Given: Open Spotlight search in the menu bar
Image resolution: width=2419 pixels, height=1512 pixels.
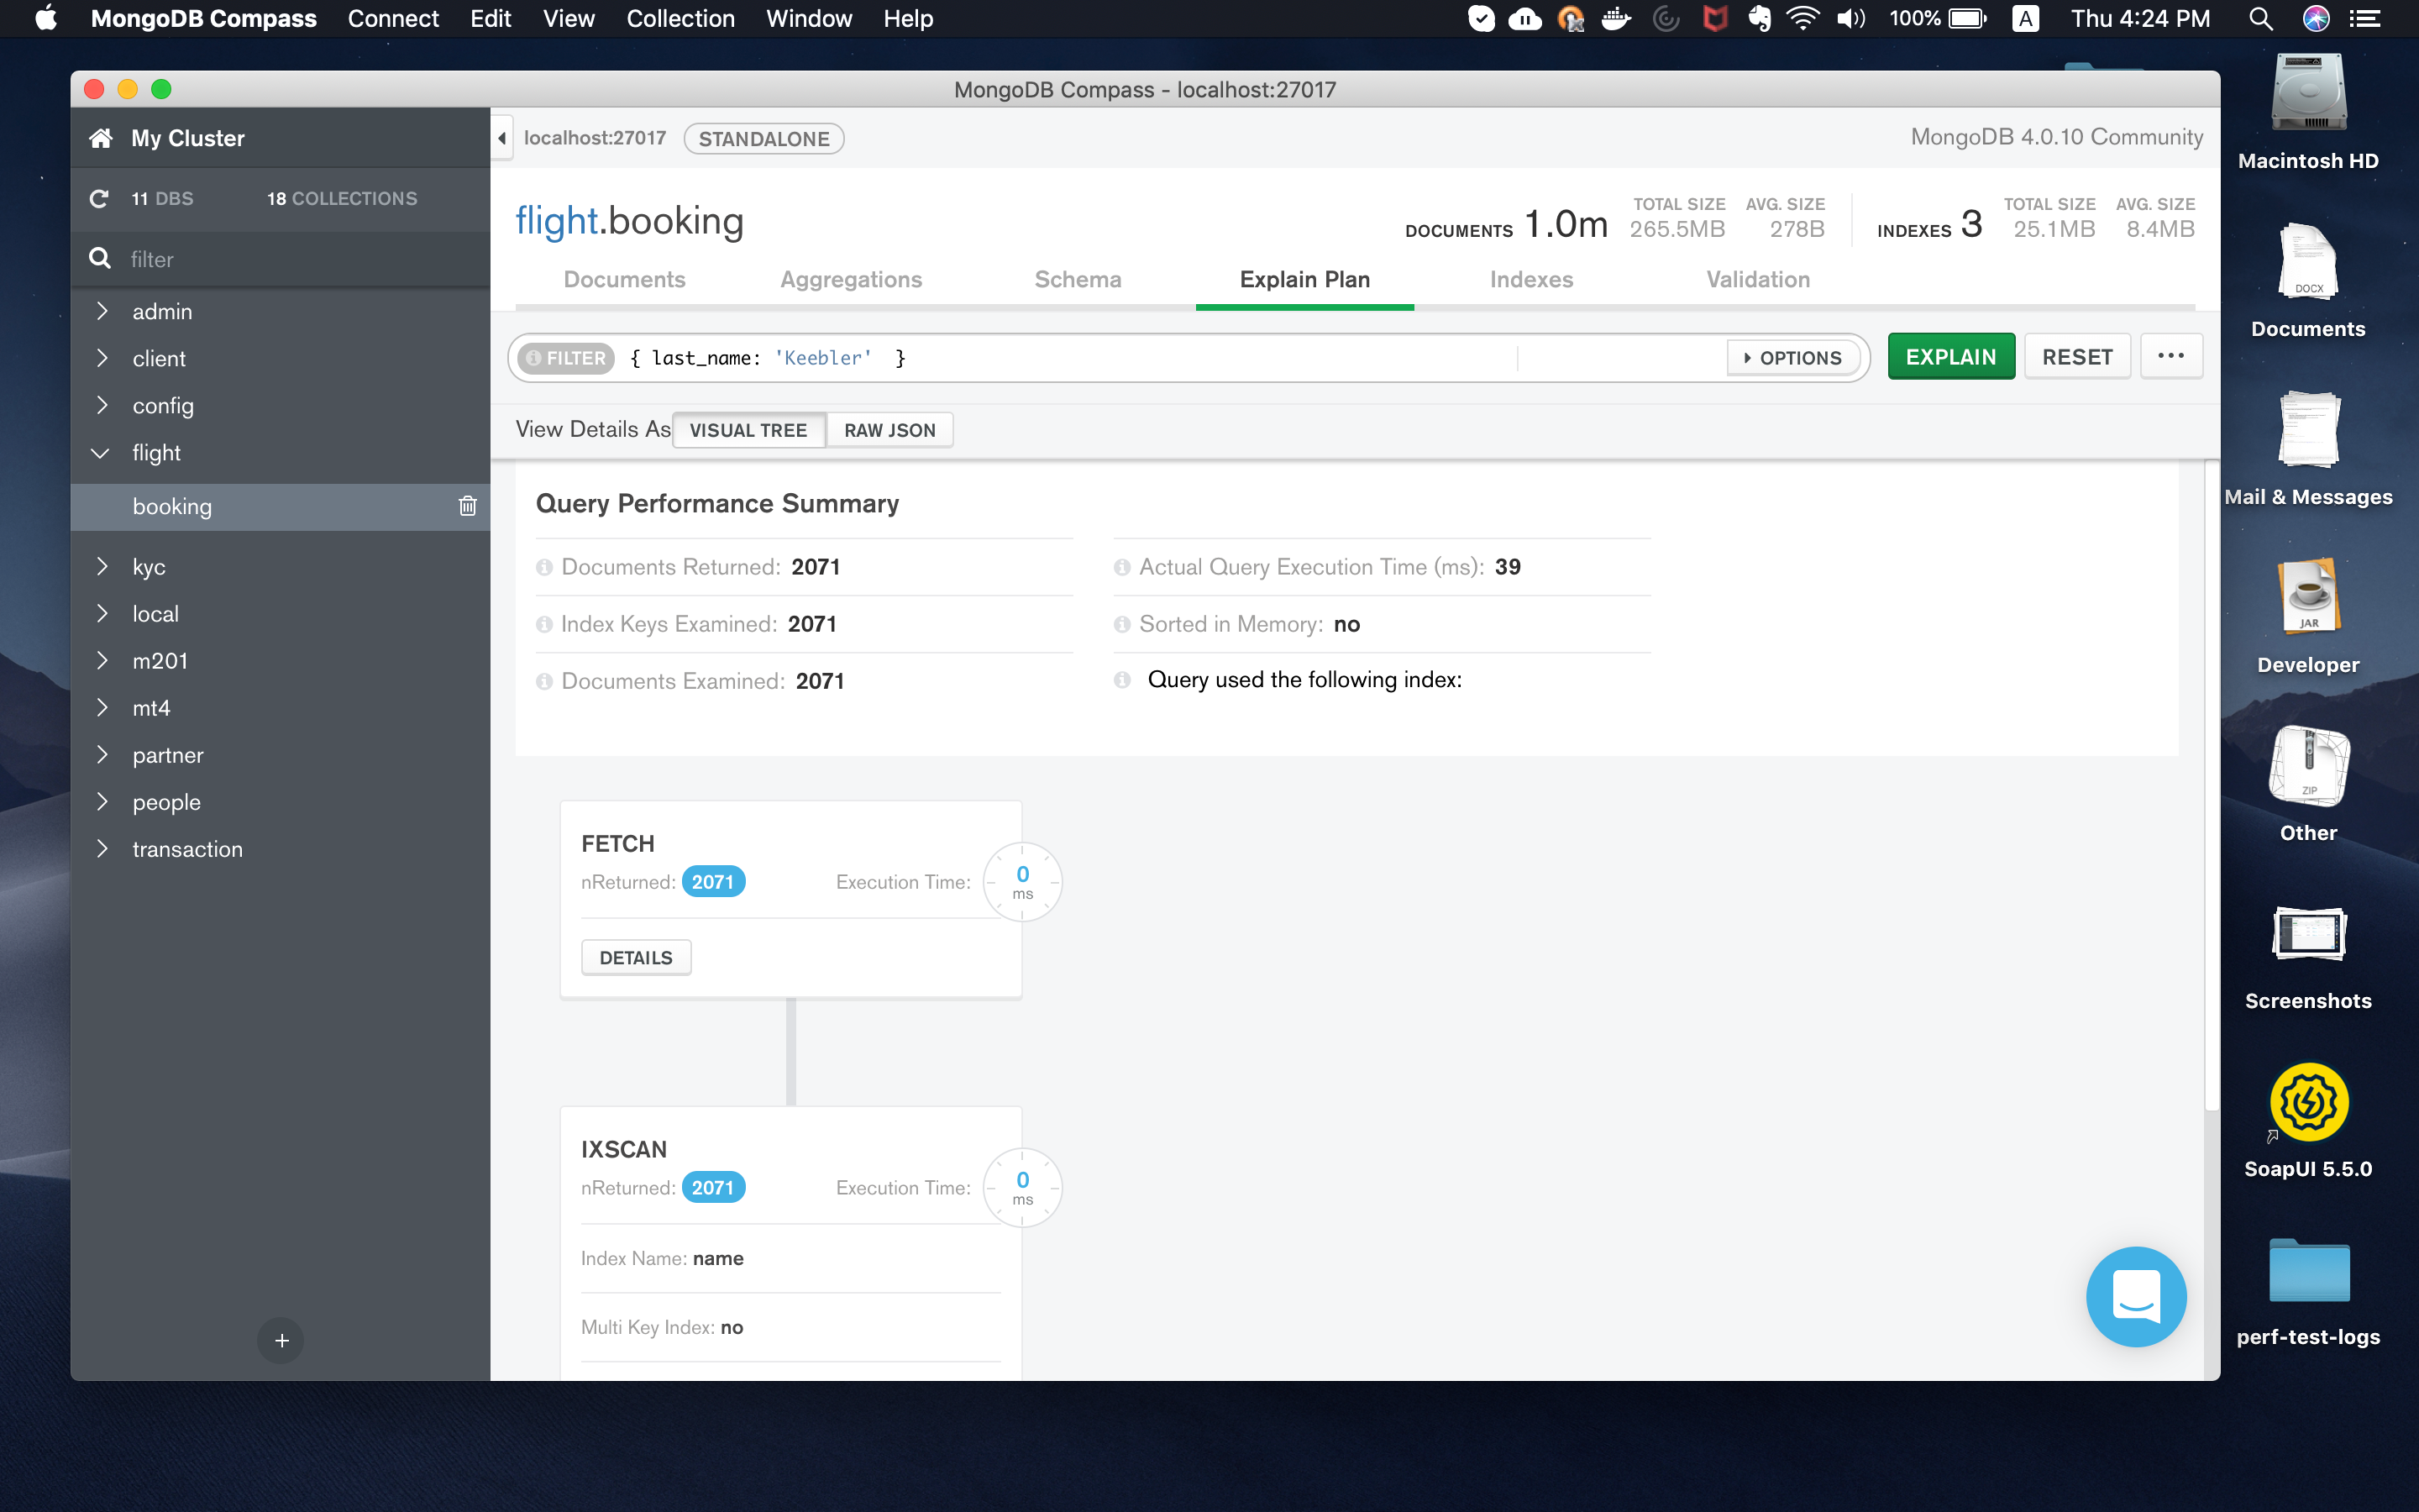Looking at the screenshot, I should click(2260, 18).
